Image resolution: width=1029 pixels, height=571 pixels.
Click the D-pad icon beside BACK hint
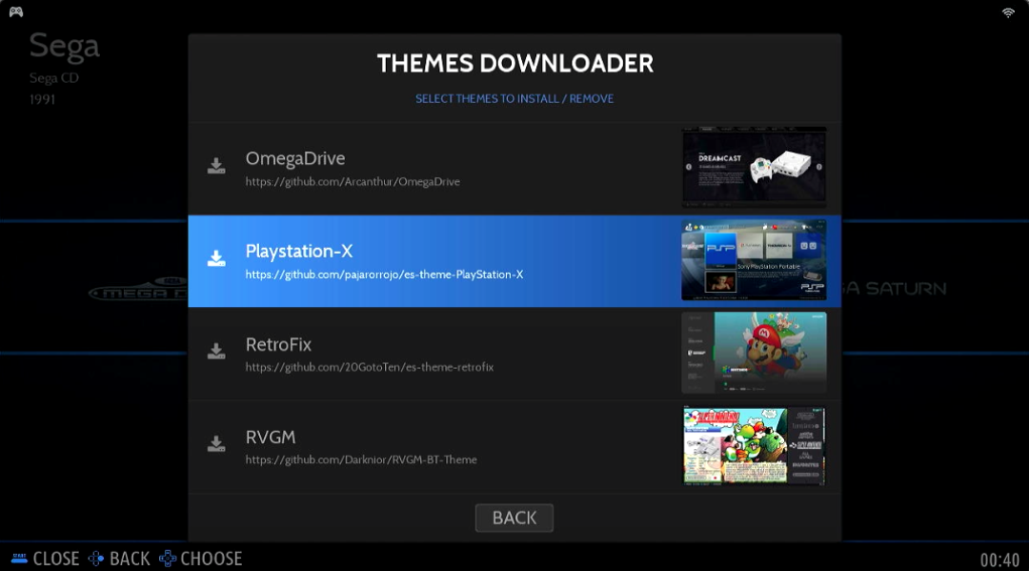[x=96, y=559]
